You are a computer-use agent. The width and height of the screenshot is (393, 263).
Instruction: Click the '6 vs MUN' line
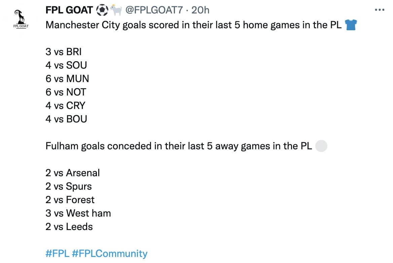coord(67,79)
